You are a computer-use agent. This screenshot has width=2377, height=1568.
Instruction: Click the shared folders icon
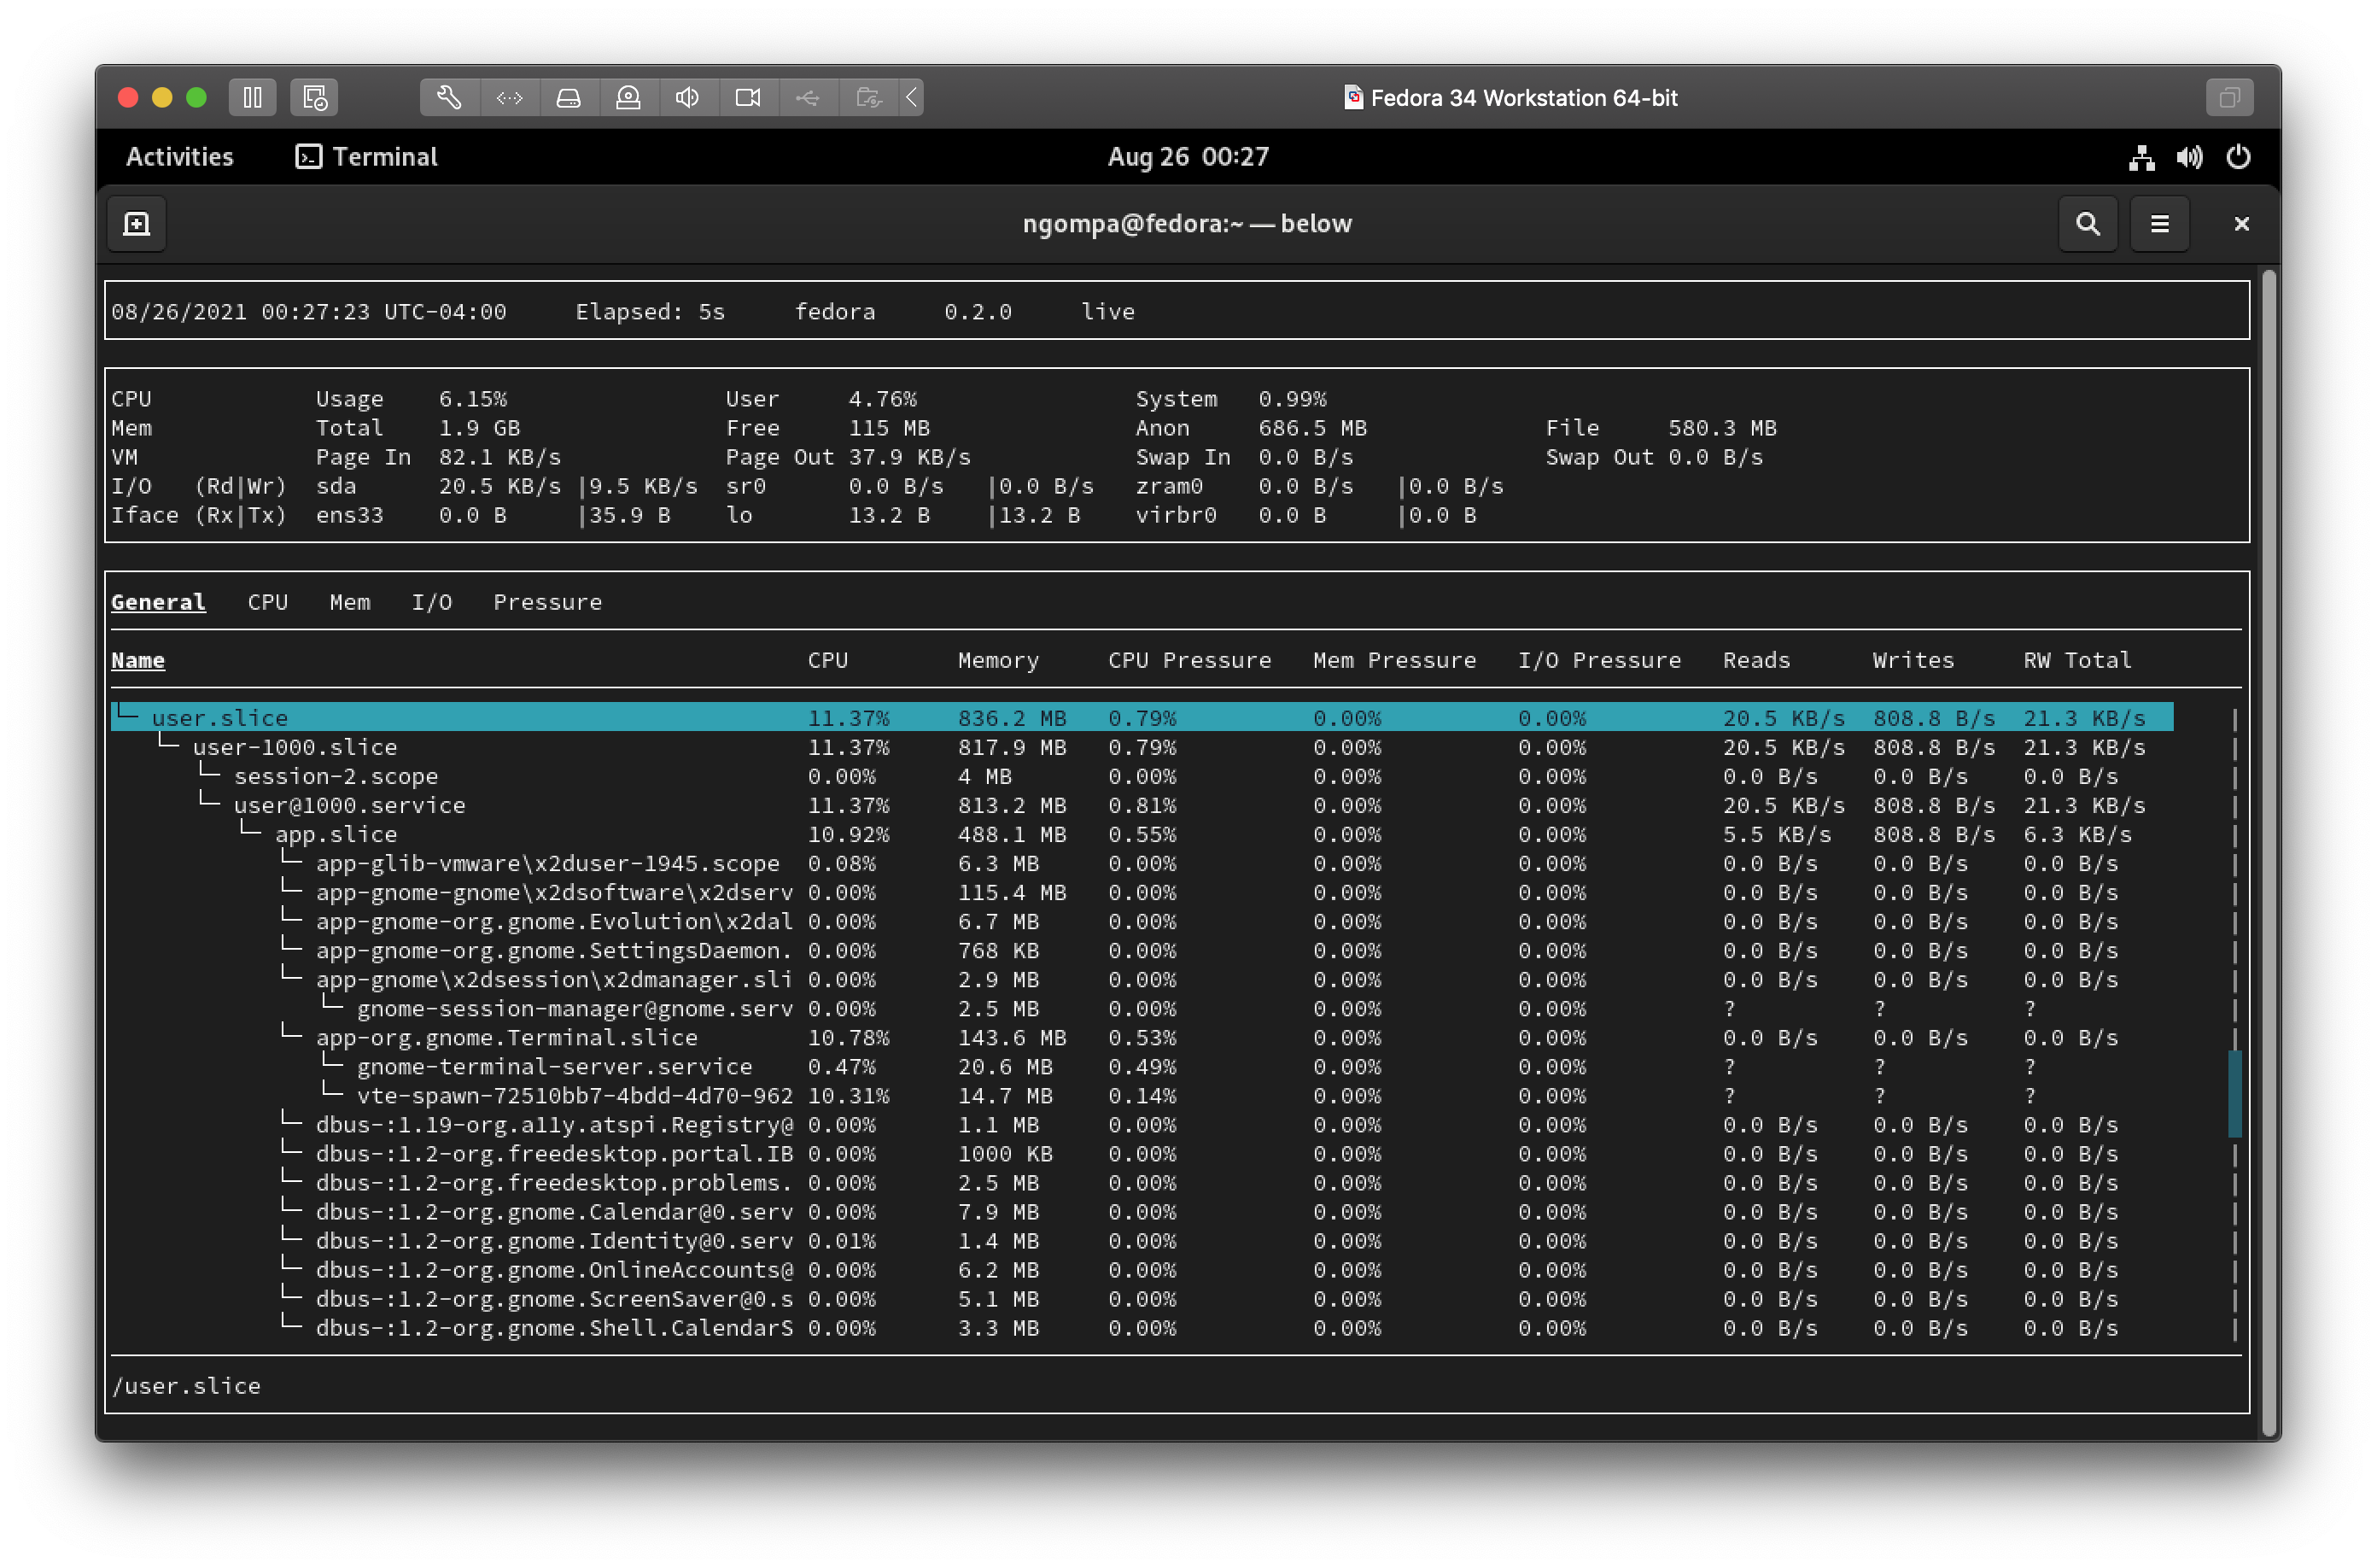tap(868, 97)
